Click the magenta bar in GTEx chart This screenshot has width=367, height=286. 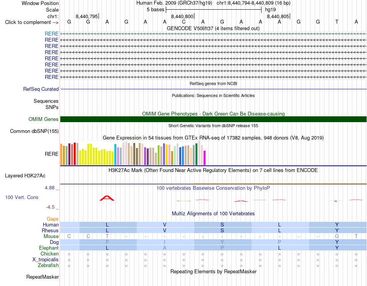pyautogui.click(x=205, y=158)
